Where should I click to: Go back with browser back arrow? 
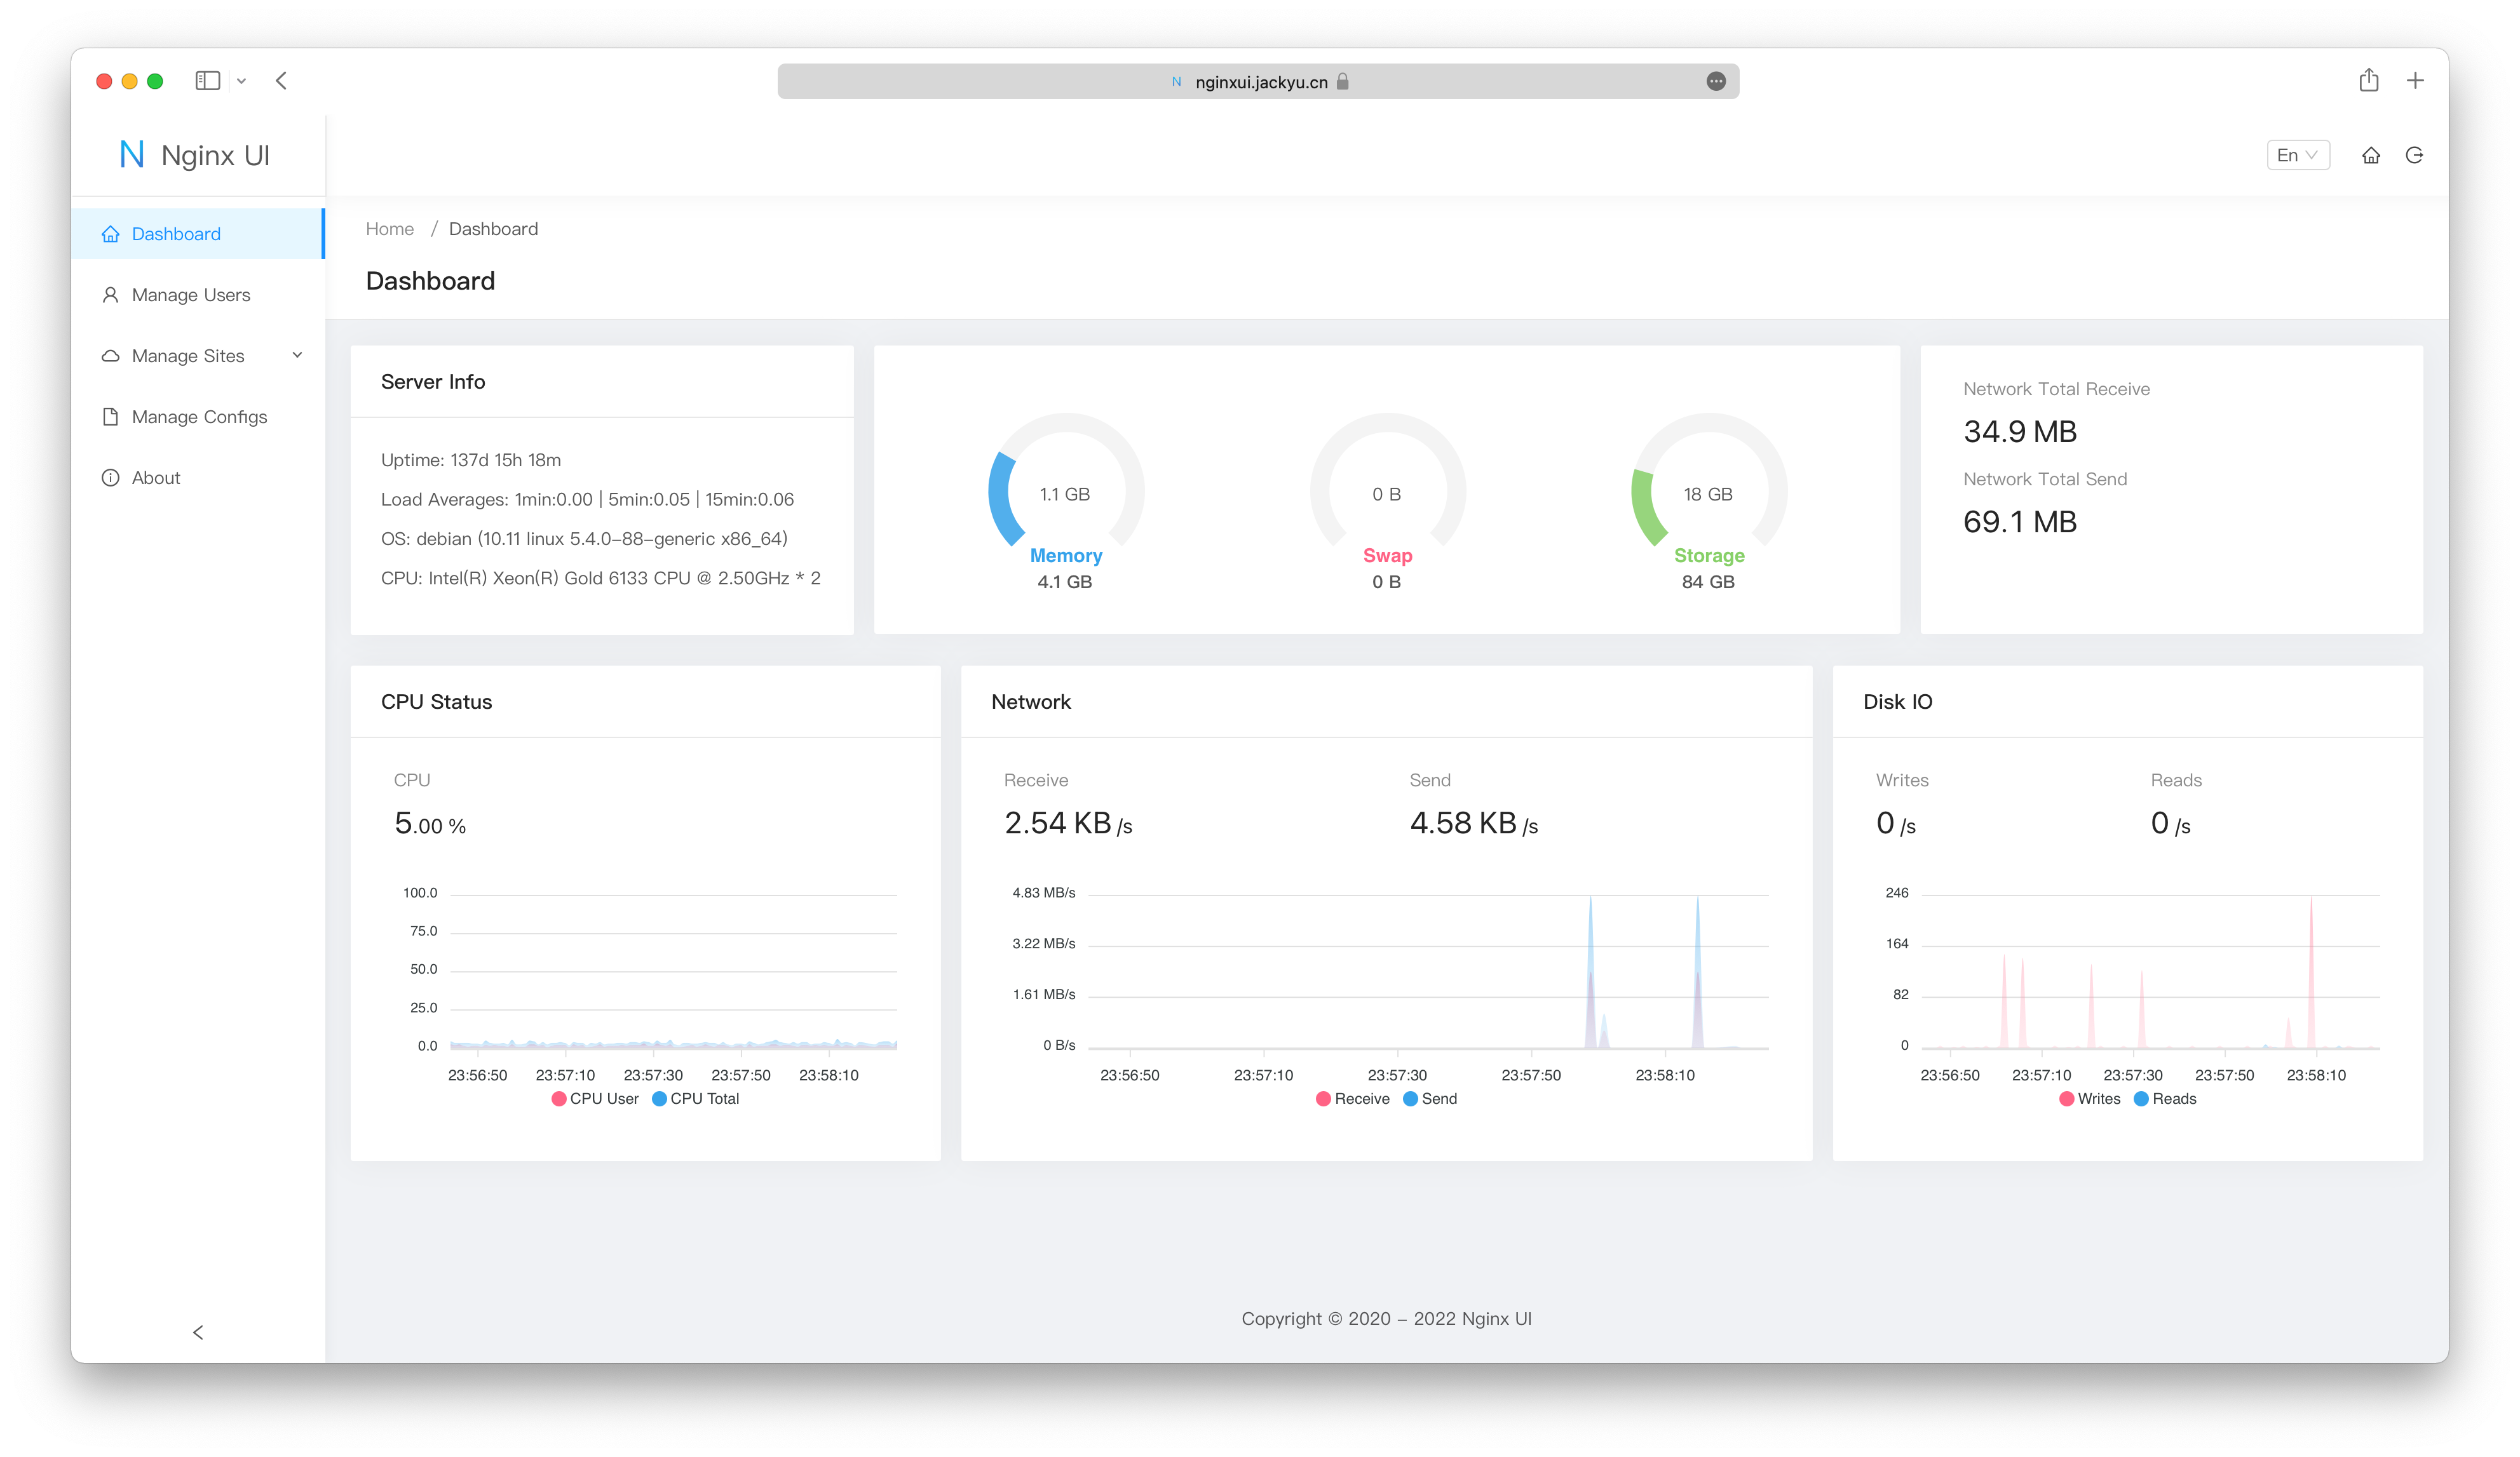(x=281, y=81)
